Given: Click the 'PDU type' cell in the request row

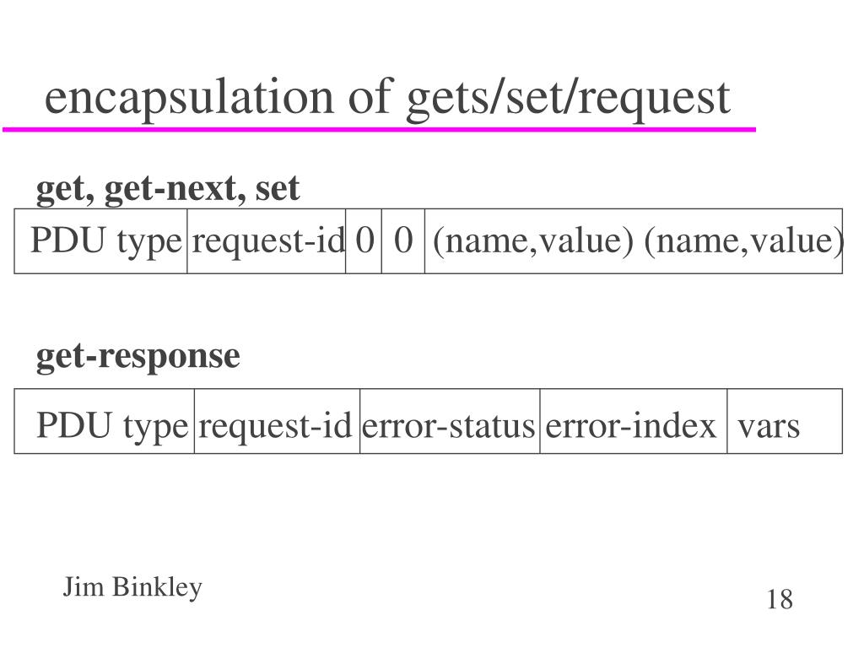Looking at the screenshot, I should point(101,241).
